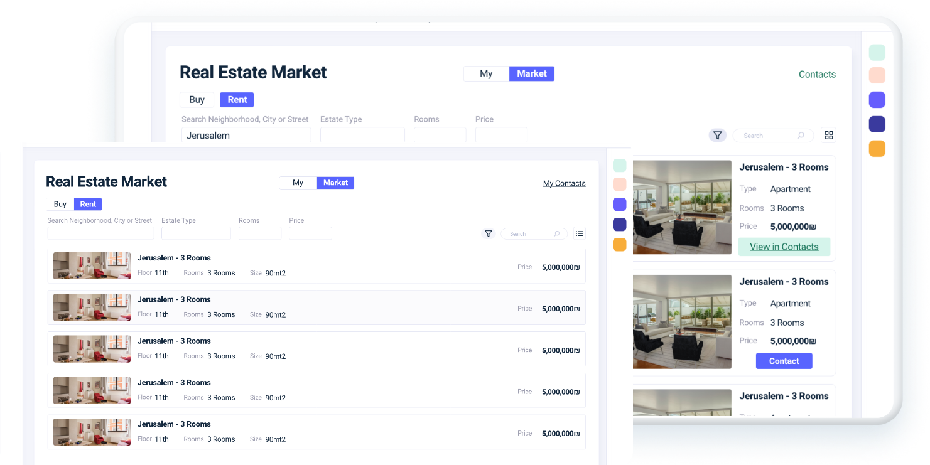930x465 pixels.
Task: Select Market tab in the back window
Action: click(x=531, y=73)
